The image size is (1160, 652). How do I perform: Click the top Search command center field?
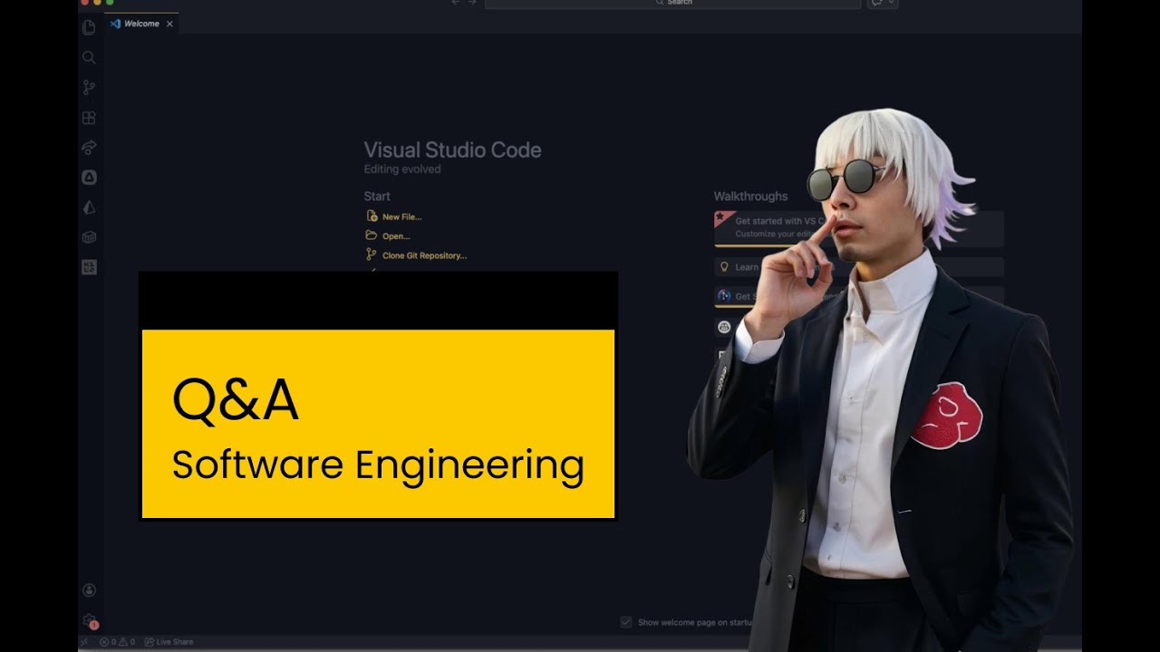(672, 4)
